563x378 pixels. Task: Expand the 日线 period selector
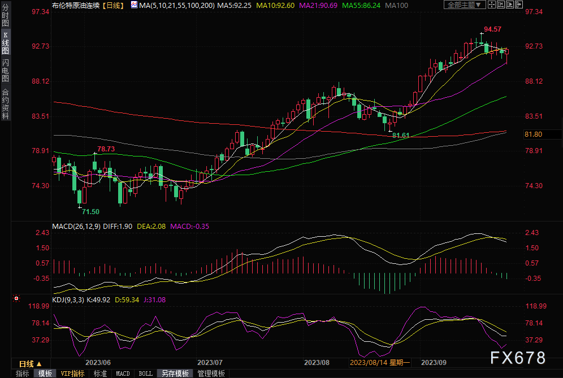pos(31,364)
